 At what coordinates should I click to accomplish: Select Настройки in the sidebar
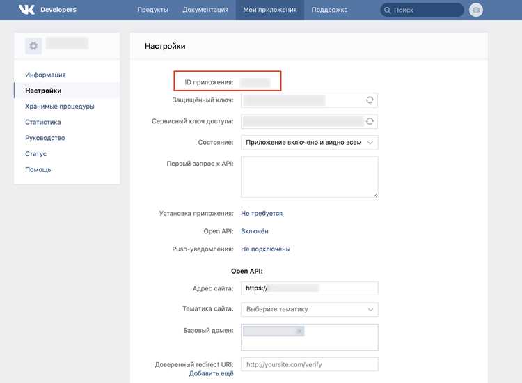[67, 91]
